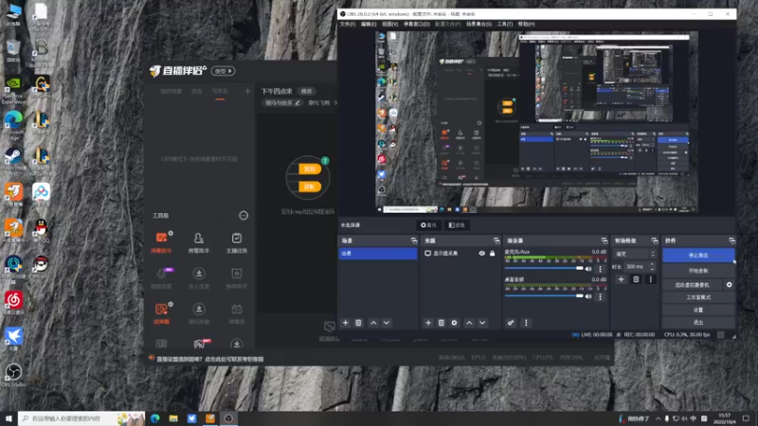Click the Windows taskbar search box
Image resolution: width=758 pixels, height=426 pixels.
(81, 418)
